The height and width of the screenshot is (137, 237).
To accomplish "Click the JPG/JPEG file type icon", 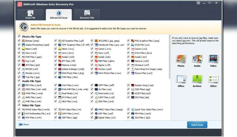I will [96, 41].
